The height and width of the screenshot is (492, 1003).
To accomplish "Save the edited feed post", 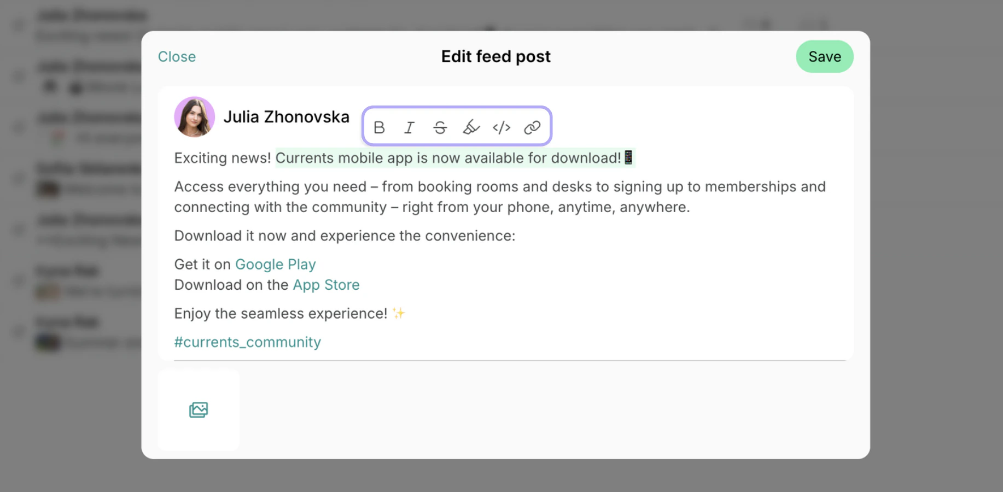I will coord(825,57).
